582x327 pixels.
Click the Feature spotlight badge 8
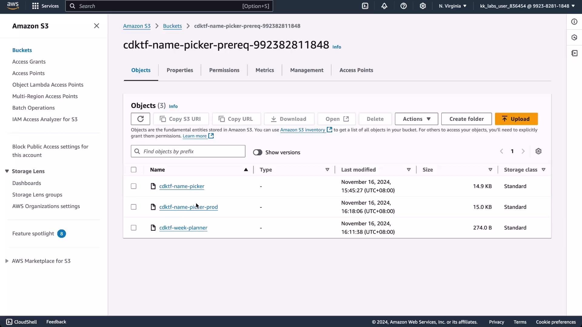click(62, 234)
